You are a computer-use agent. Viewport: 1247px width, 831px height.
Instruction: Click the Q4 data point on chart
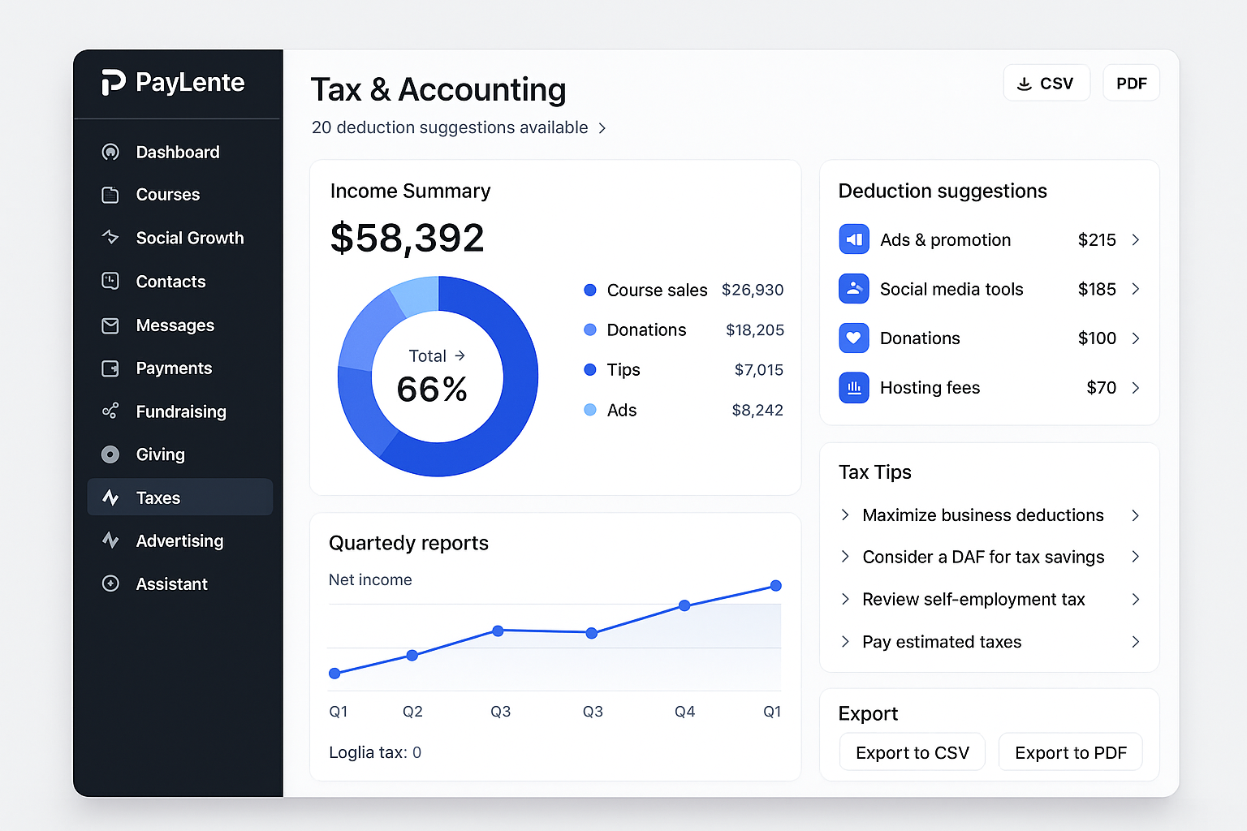(684, 605)
